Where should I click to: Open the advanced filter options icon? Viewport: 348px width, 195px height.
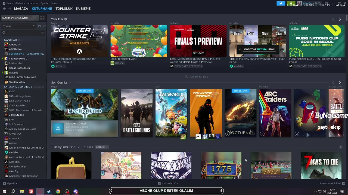(42, 33)
